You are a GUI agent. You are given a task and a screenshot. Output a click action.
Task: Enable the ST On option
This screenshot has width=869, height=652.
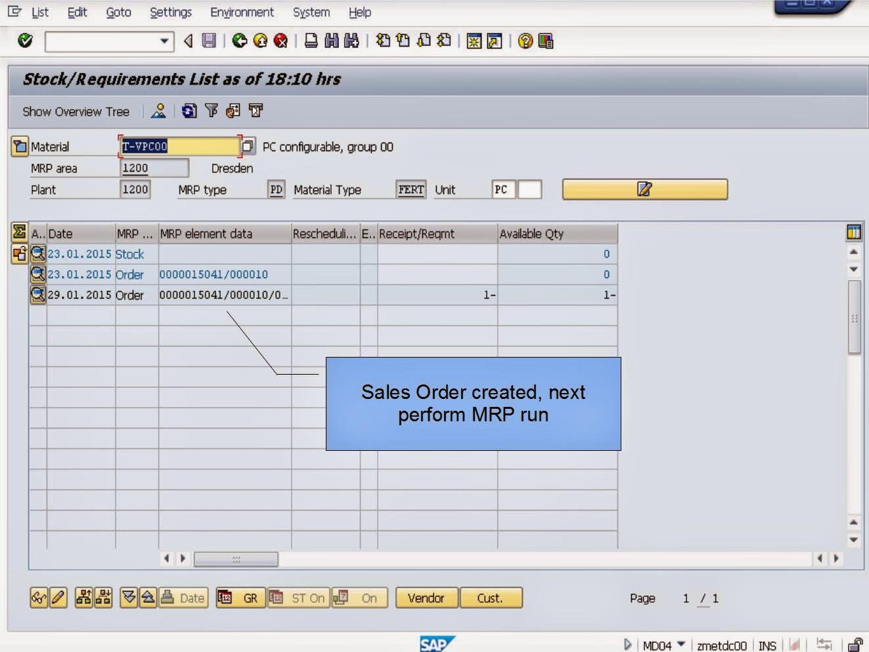tap(299, 598)
